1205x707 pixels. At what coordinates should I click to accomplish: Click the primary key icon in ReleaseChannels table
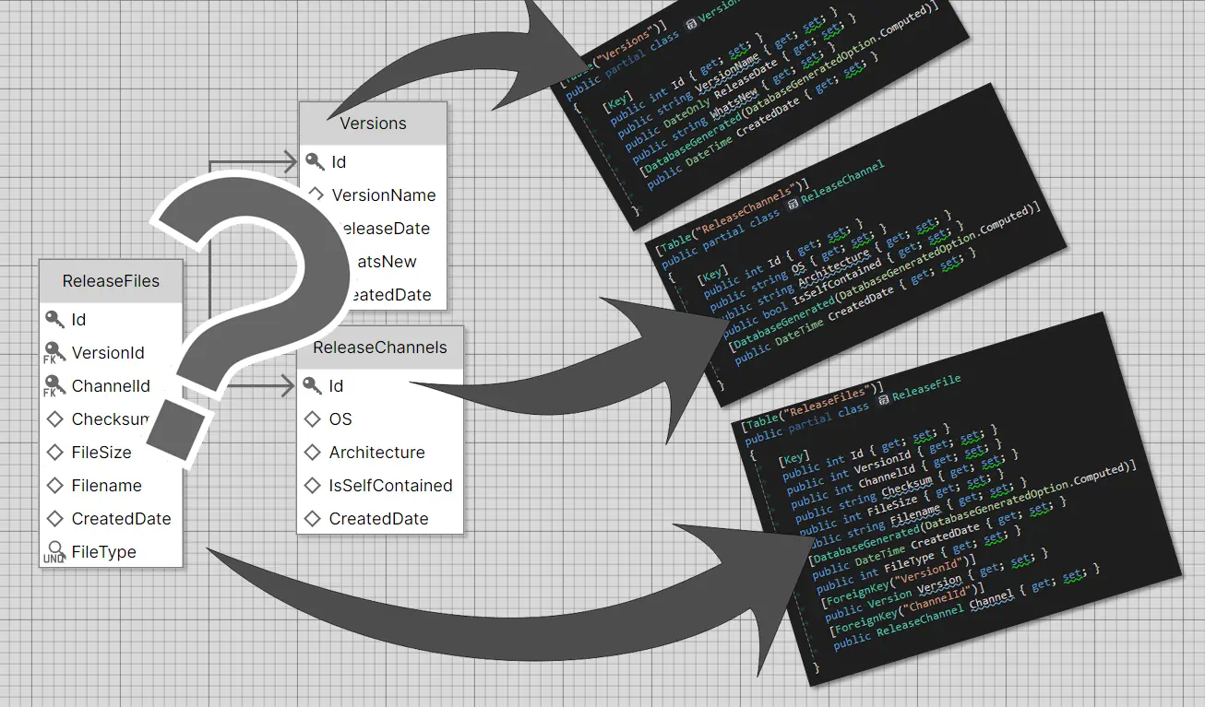(313, 385)
